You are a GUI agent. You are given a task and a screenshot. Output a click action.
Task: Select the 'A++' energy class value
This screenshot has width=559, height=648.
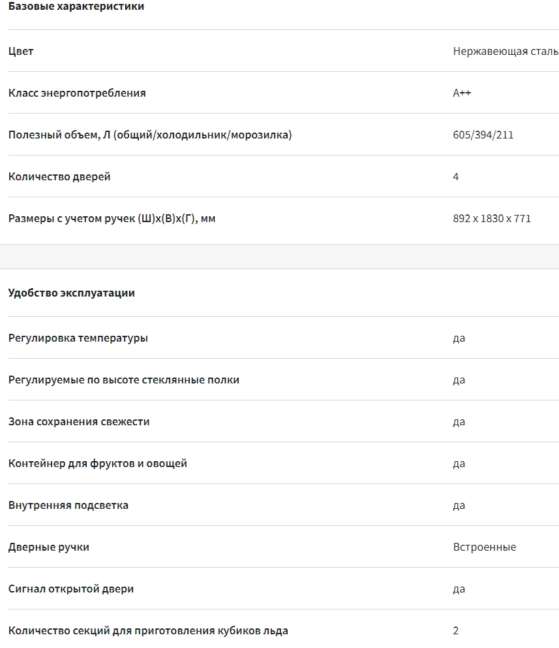(x=462, y=93)
